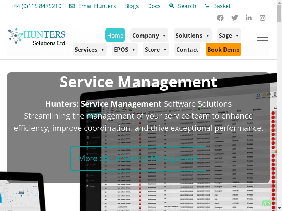The image size is (282, 211).
Task: Click the Book Demo button
Action: tap(223, 50)
